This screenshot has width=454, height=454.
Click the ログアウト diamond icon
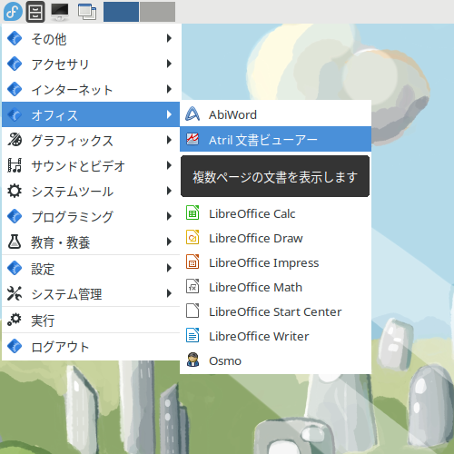[x=15, y=346]
